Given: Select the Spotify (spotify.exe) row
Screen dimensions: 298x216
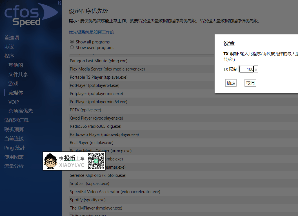Looking at the screenshot, I should pyautogui.click(x=183, y=200).
